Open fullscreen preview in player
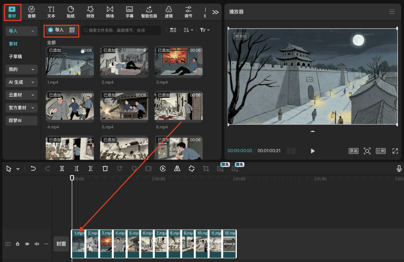Image resolution: width=404 pixels, height=262 pixels. pyautogui.click(x=395, y=151)
